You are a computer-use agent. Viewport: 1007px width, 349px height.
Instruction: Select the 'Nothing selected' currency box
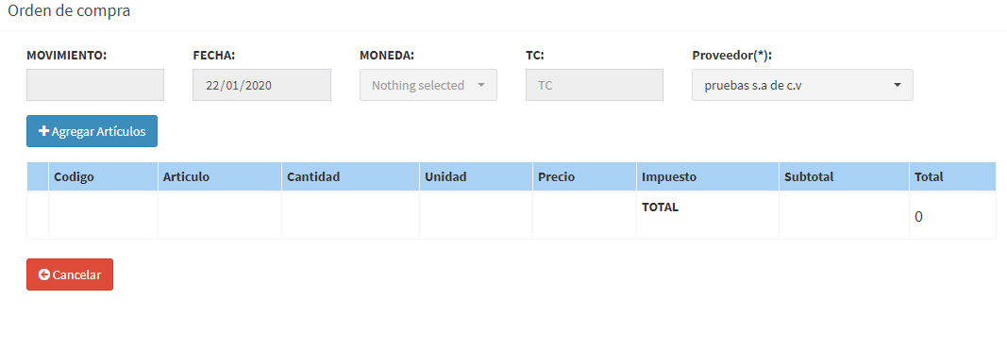428,85
